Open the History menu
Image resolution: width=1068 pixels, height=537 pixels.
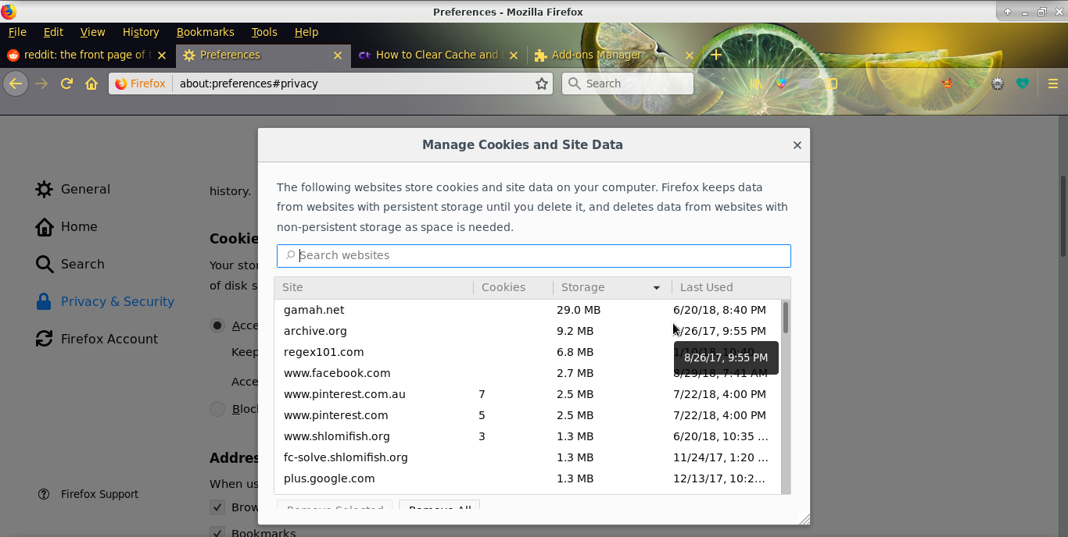pos(141,32)
